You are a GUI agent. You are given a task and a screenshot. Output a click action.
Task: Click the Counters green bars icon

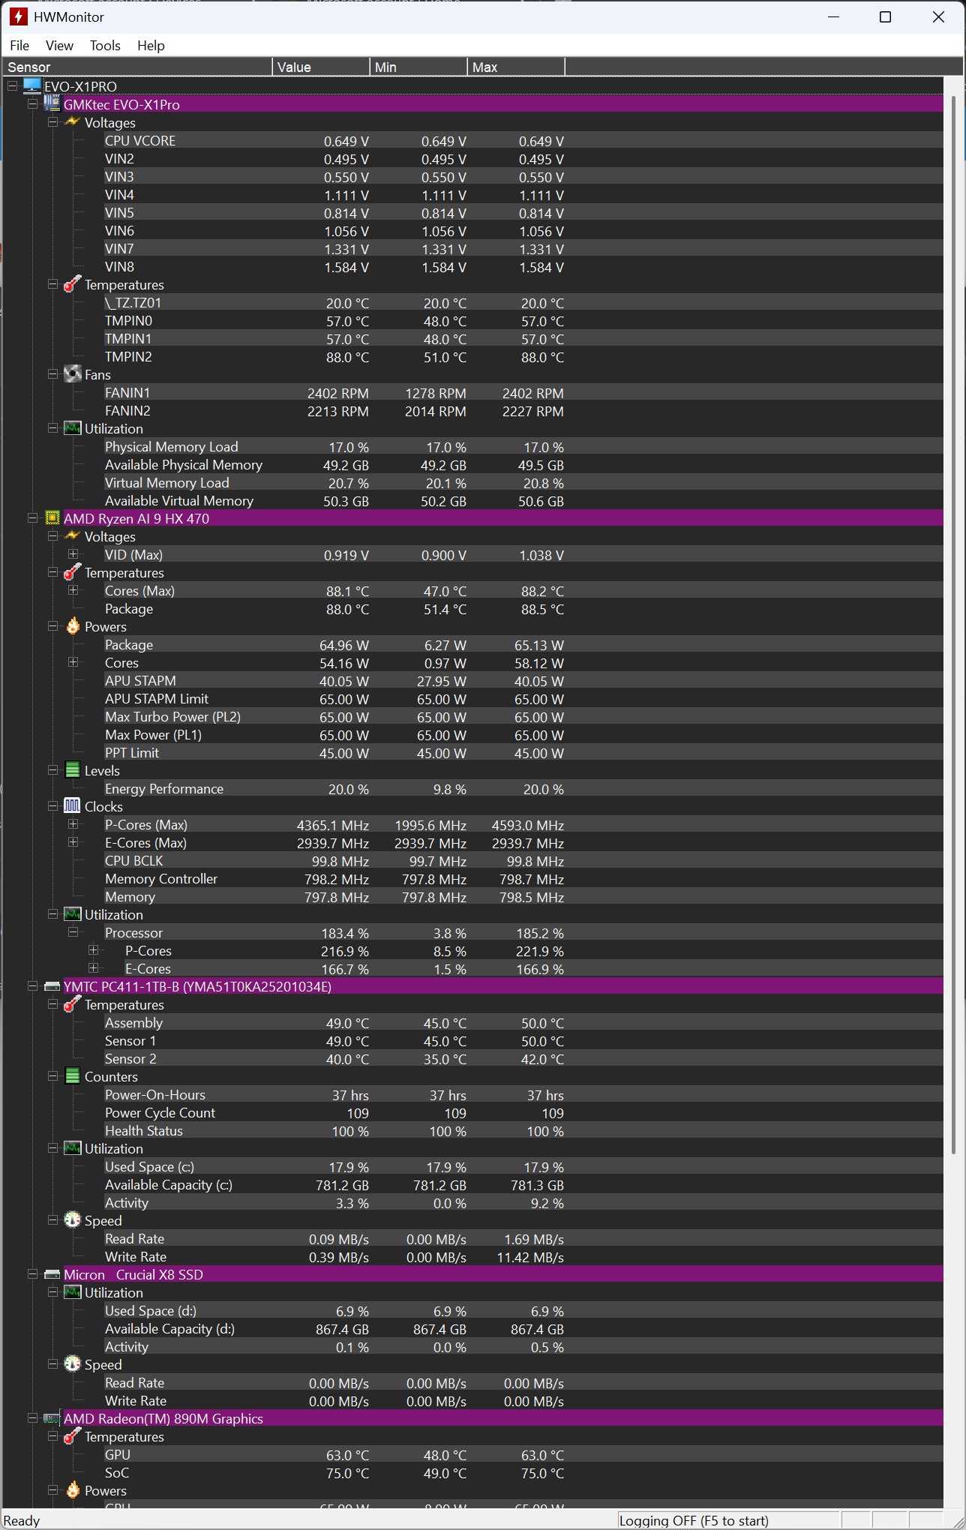click(x=72, y=1075)
